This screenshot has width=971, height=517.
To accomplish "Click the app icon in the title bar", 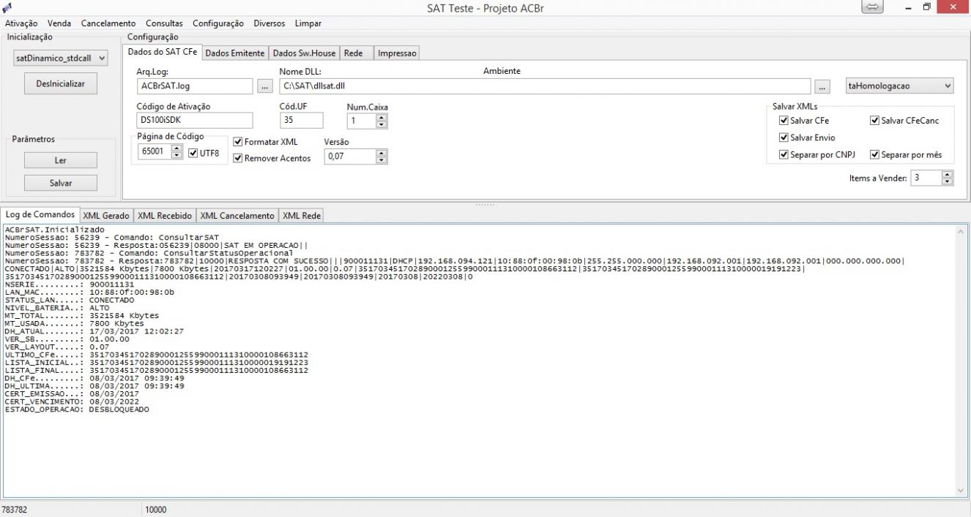I will pyautogui.click(x=8, y=7).
